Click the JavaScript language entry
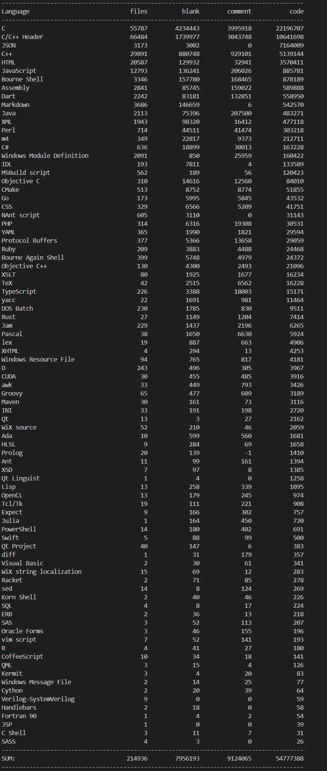 coord(19,71)
